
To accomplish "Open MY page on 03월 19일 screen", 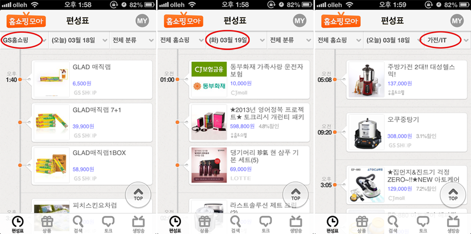I will pyautogui.click(x=300, y=20).
